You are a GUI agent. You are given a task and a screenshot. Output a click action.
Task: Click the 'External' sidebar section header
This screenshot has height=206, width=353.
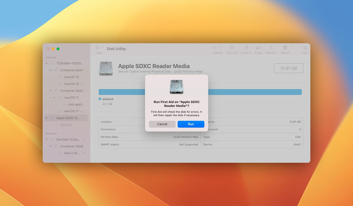(51, 134)
